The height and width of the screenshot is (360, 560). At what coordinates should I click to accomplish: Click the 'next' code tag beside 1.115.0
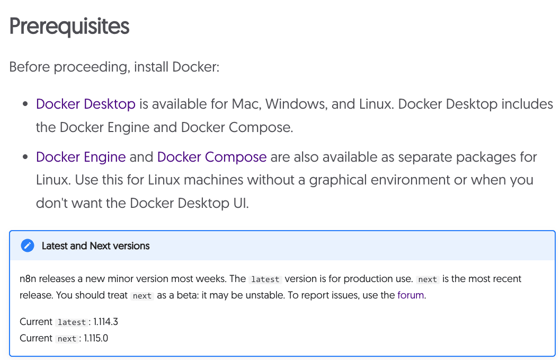tap(67, 339)
